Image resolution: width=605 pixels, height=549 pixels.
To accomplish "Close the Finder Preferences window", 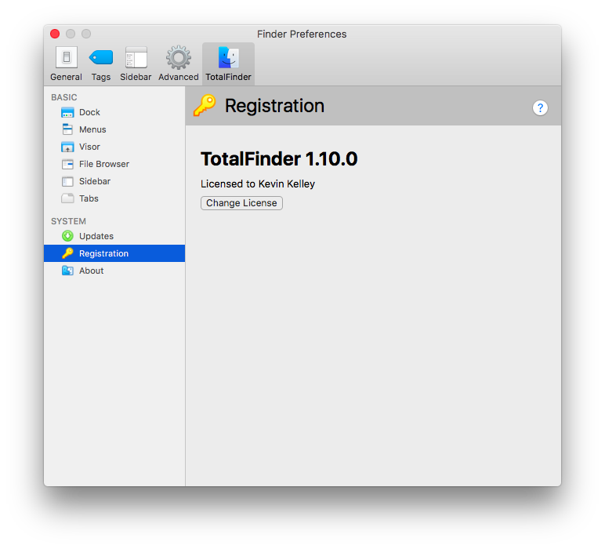I will coord(55,34).
